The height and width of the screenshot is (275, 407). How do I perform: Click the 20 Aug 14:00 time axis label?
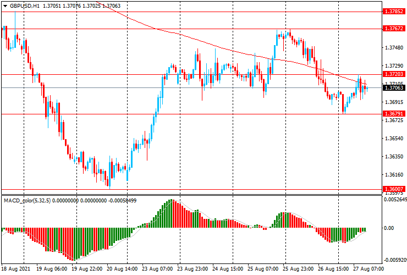tap(122, 268)
